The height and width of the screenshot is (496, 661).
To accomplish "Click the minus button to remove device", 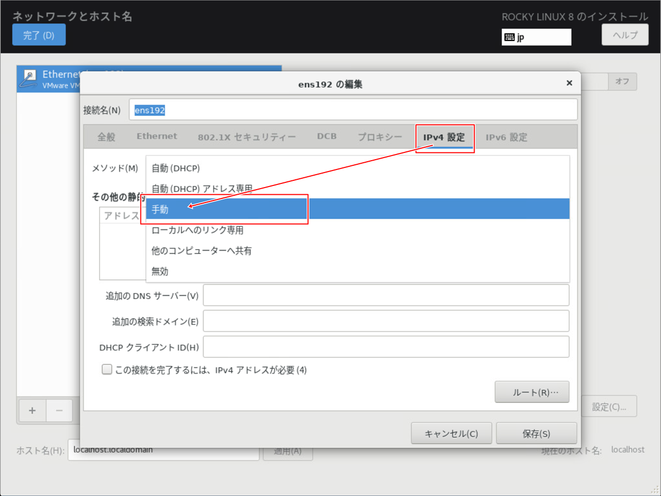I will pos(59,411).
